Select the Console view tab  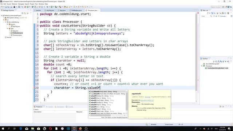pos(70,107)
